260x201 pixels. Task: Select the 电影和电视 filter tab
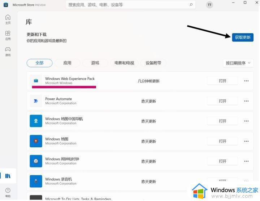coord(124,63)
